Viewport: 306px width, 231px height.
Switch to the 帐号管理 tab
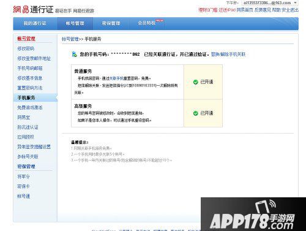coord(75,23)
